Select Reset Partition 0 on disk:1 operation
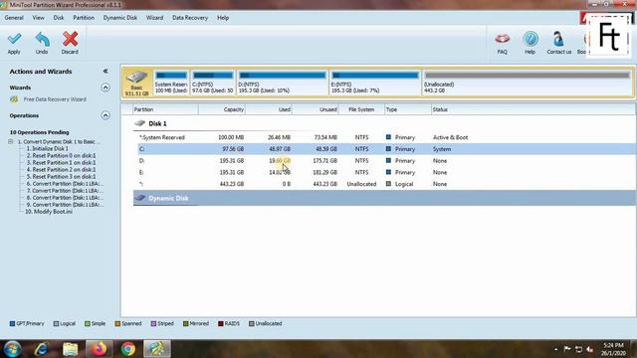This screenshot has width=637, height=358. tap(61, 155)
